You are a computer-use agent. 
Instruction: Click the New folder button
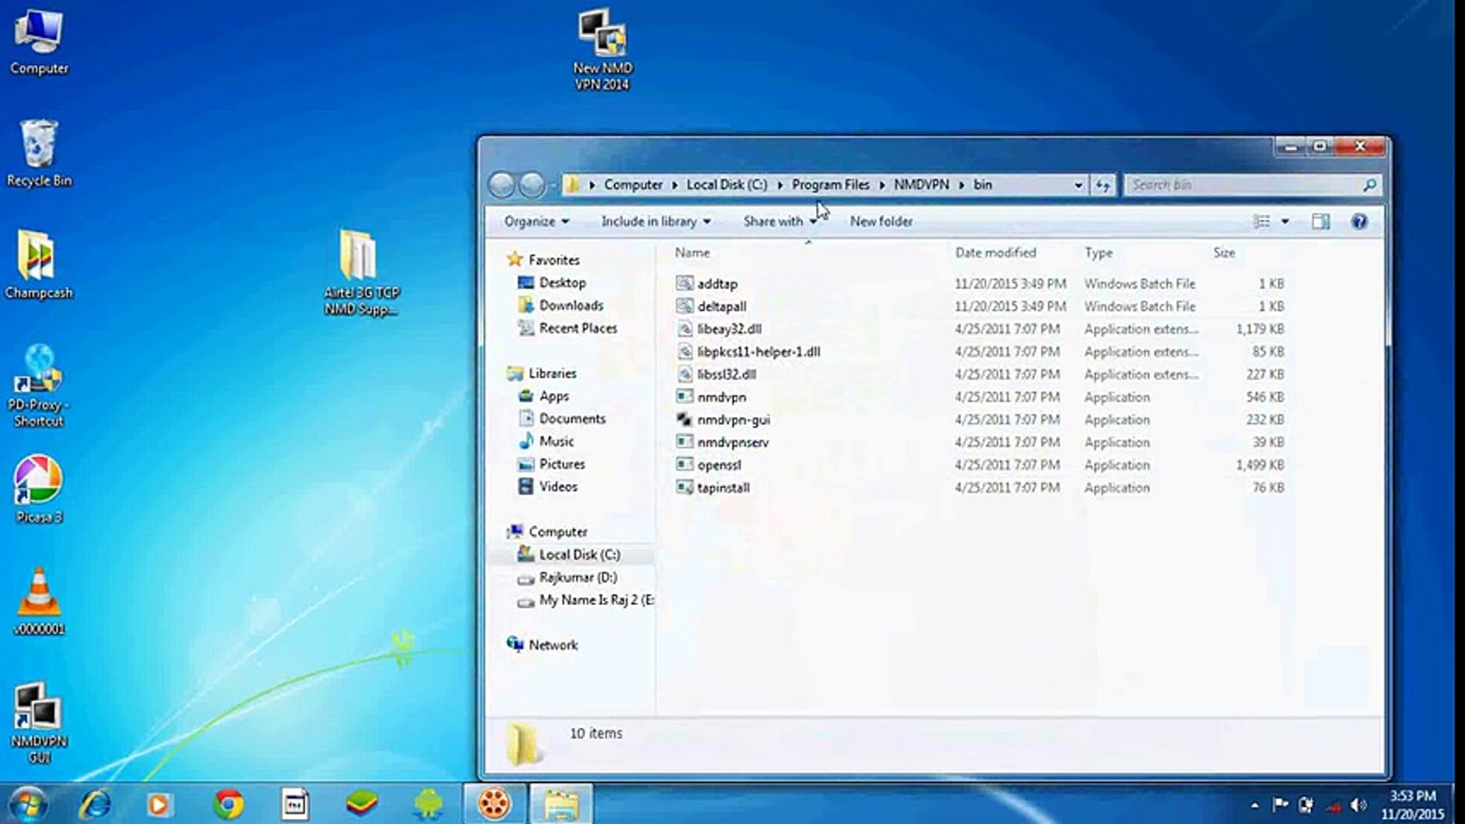[x=881, y=221]
